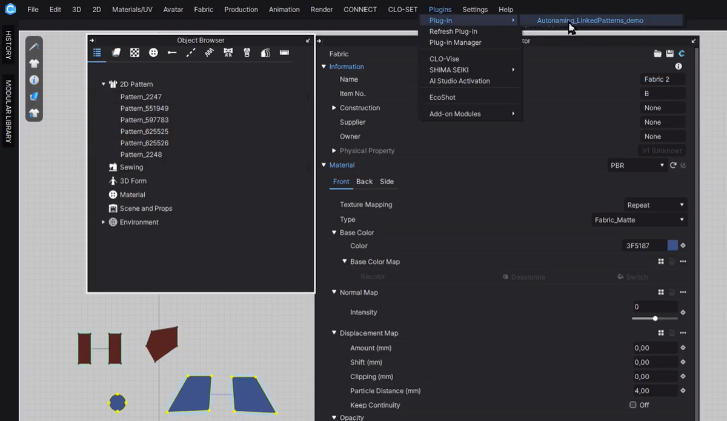The height and width of the screenshot is (421, 727).
Task: Open the Topstitch dashed-line tab in Object Browser
Action: (191, 53)
